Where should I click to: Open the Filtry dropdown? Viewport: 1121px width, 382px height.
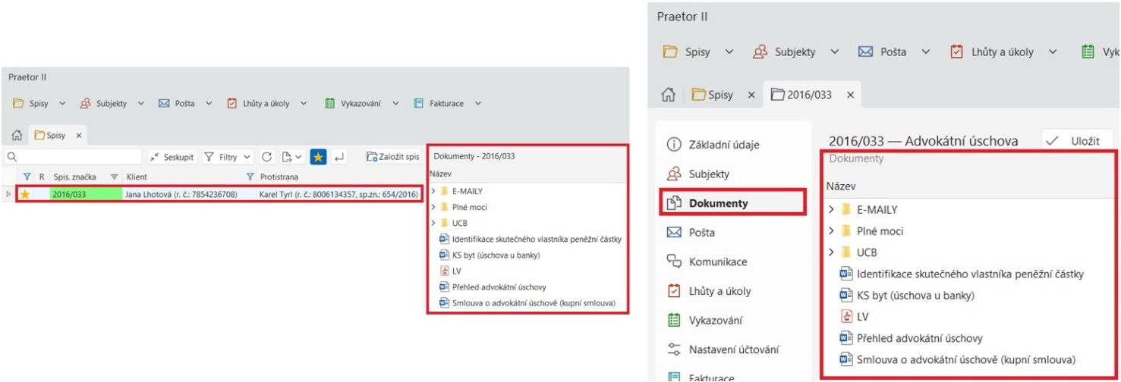tap(228, 158)
